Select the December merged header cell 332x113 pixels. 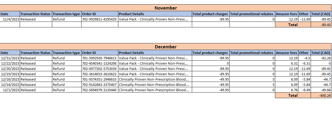click(165, 47)
